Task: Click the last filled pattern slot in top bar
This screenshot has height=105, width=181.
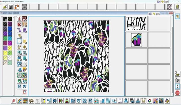Action: pyautogui.click(x=170, y=7)
